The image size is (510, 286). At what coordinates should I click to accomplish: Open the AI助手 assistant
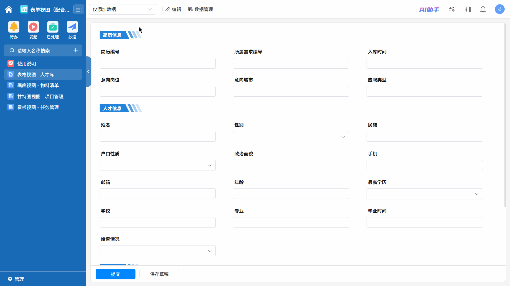pyautogui.click(x=429, y=10)
